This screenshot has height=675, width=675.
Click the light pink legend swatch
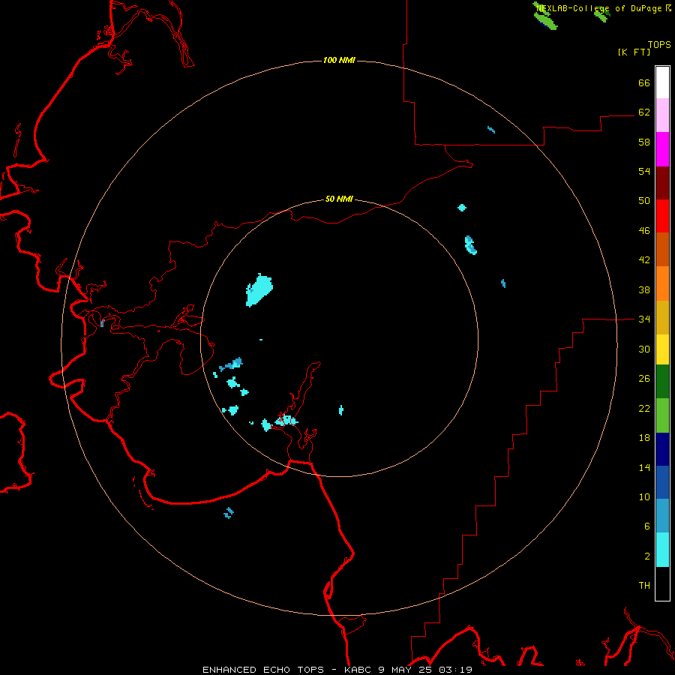pyautogui.click(x=662, y=115)
